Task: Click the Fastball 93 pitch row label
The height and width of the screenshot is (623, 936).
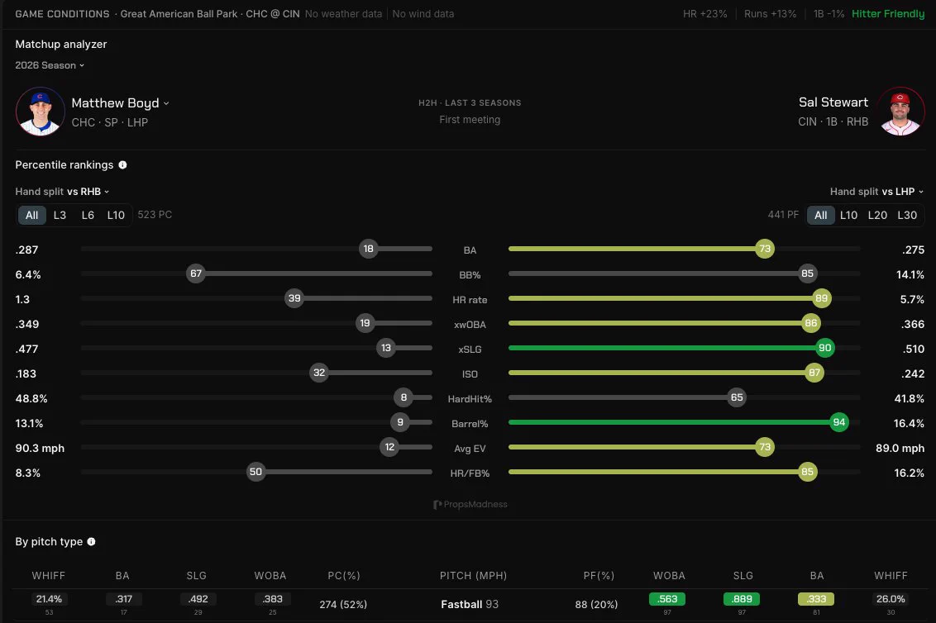Action: [x=470, y=605]
